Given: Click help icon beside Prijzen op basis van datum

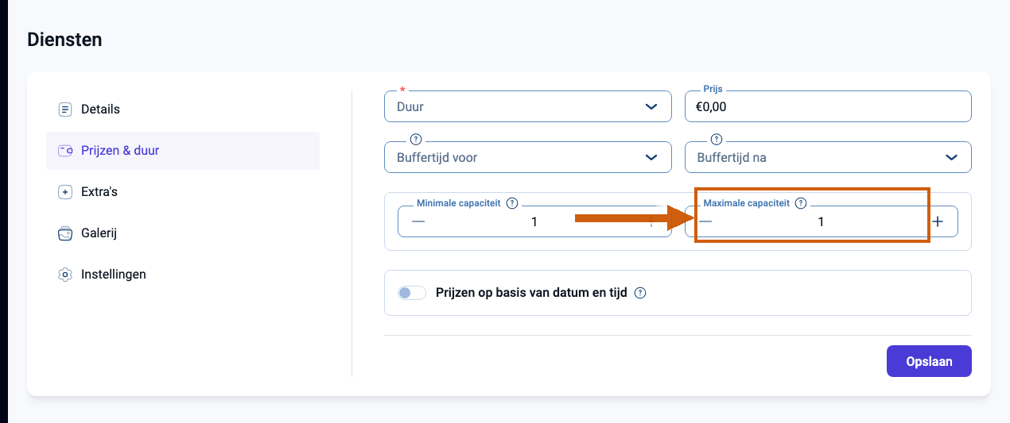Looking at the screenshot, I should [x=640, y=293].
